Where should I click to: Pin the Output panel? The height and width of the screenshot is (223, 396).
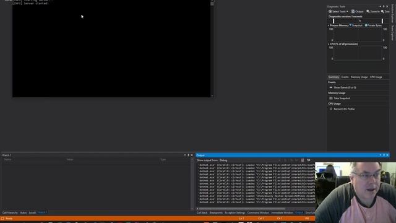pyautogui.click(x=384, y=155)
